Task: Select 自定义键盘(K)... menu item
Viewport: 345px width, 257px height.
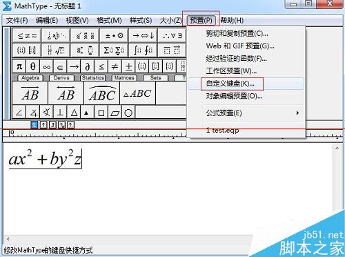Action: pos(246,84)
